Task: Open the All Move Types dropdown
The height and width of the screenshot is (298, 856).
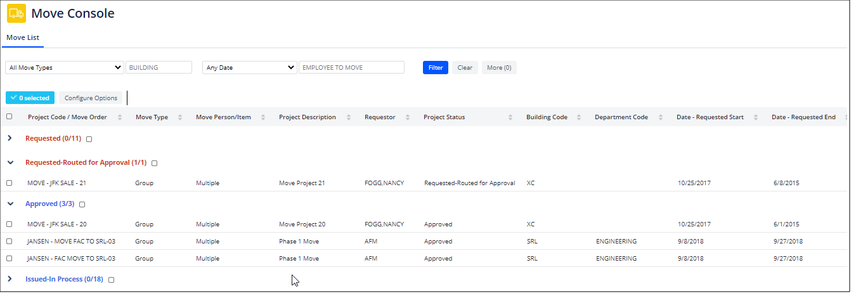Action: pos(64,67)
